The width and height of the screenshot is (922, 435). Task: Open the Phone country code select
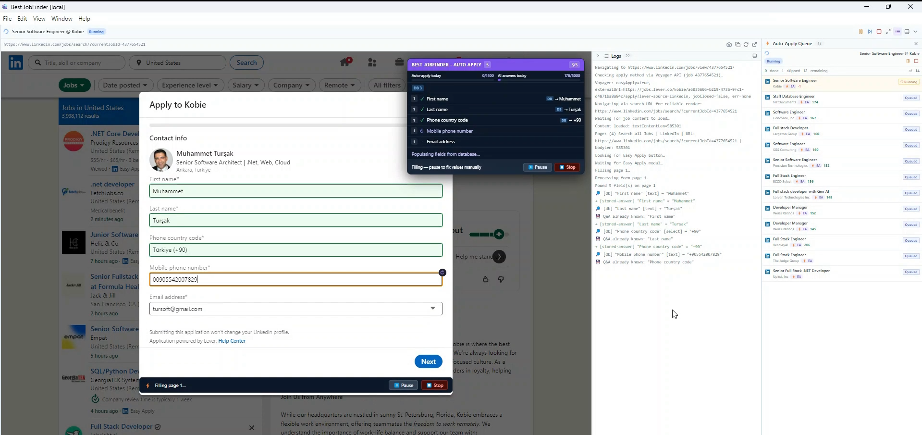(296, 250)
